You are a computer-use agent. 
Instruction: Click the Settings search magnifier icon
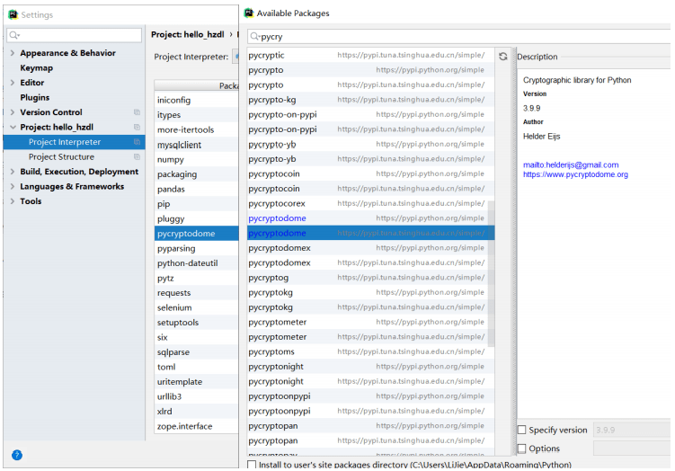click(x=14, y=36)
